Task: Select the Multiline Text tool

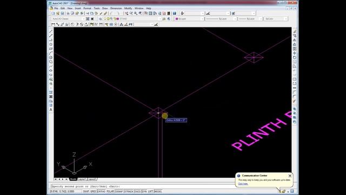Action: [x=51, y=109]
